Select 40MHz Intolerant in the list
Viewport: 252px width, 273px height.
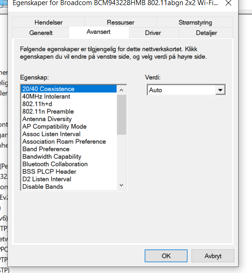pyautogui.click(x=69, y=96)
